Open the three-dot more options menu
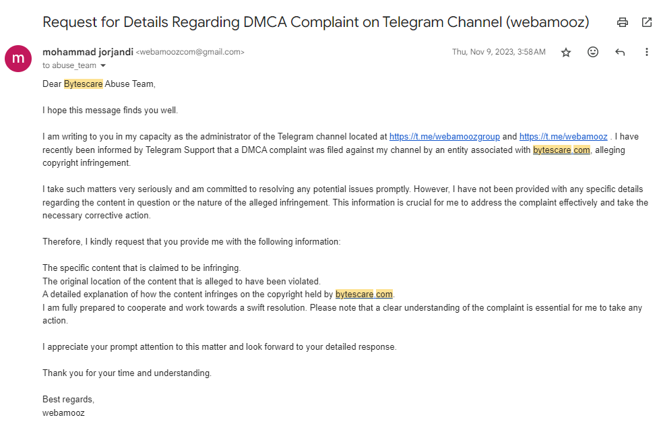 [x=647, y=52]
